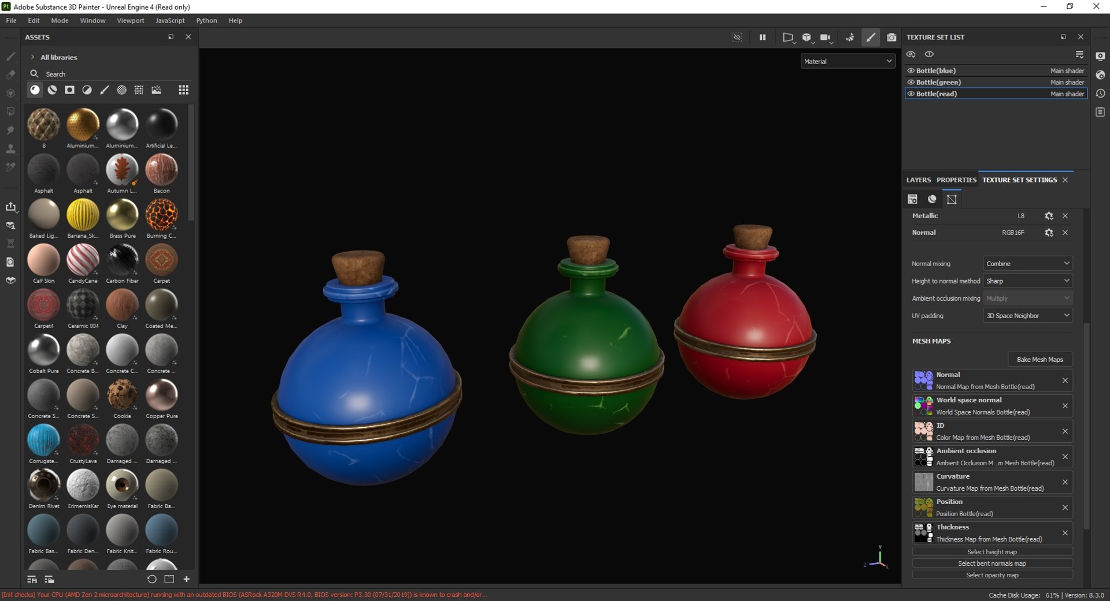Screen dimensions: 1110x601
Task: Open the rendering mode camera icon
Action: coord(891,37)
